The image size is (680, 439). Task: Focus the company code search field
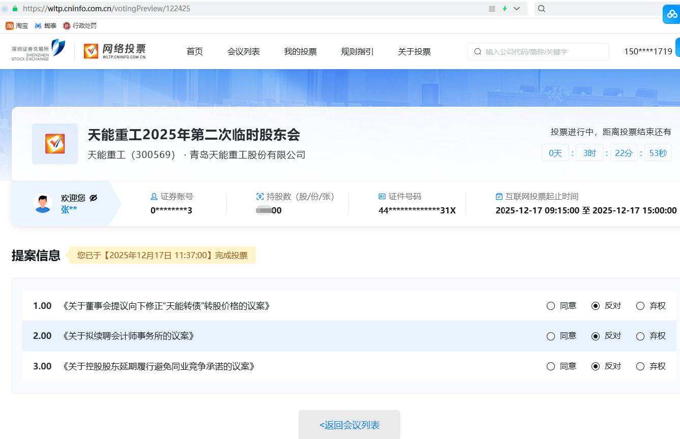pos(538,52)
